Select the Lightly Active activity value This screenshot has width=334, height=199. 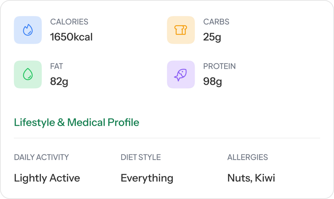tap(47, 178)
